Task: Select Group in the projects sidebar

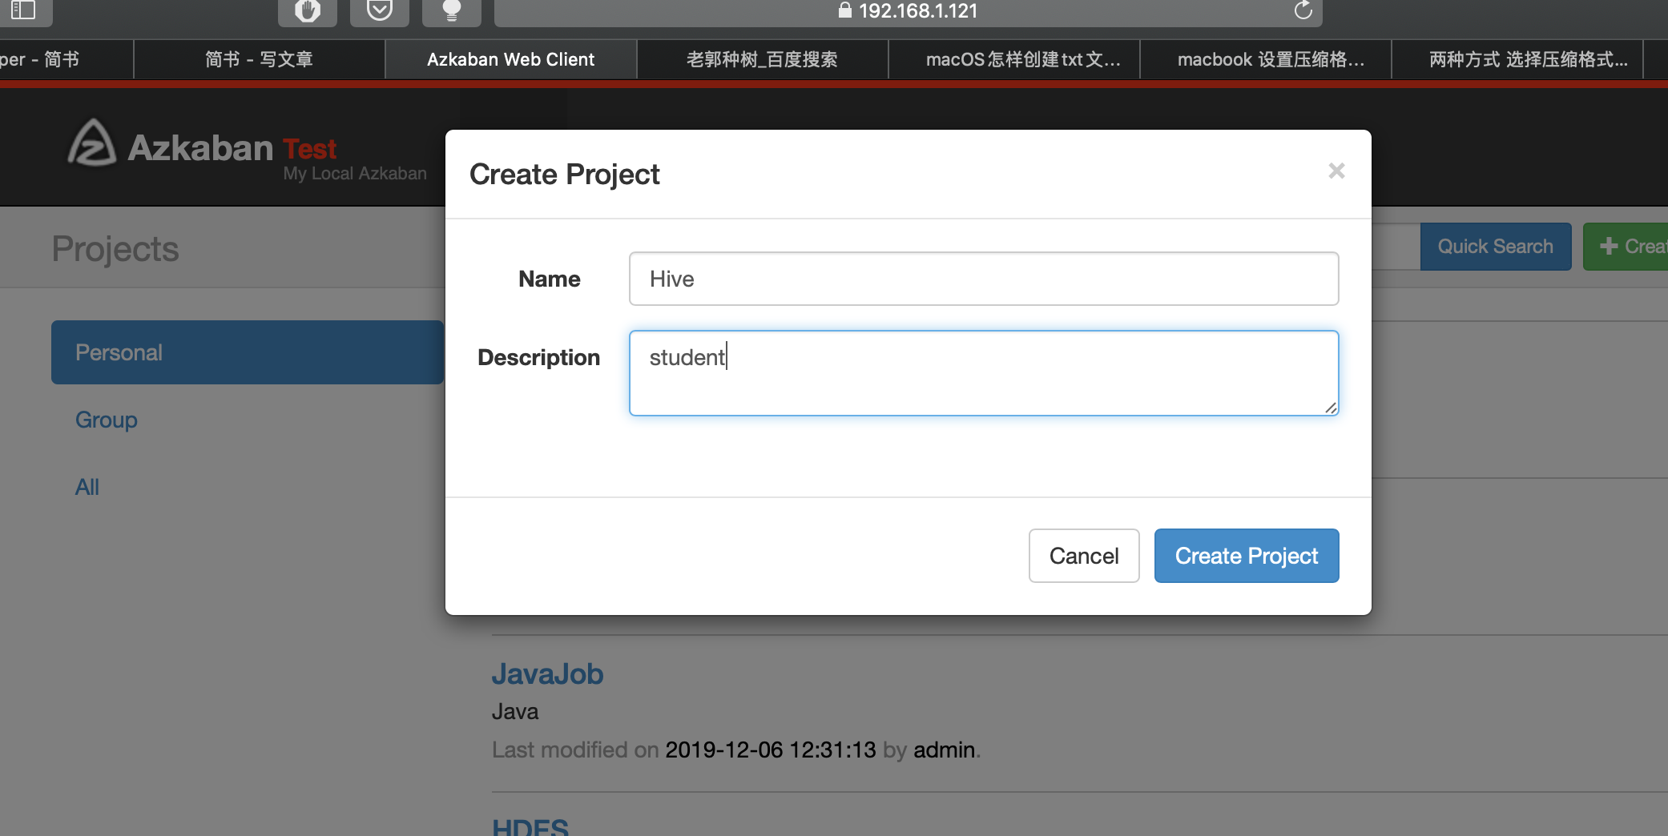Action: pos(107,420)
